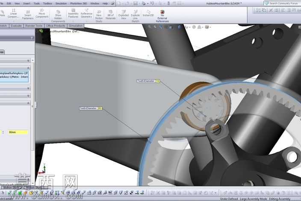The width and height of the screenshot is (301, 201).
Task: Click the panel splitter handle
Action: coord(35,105)
